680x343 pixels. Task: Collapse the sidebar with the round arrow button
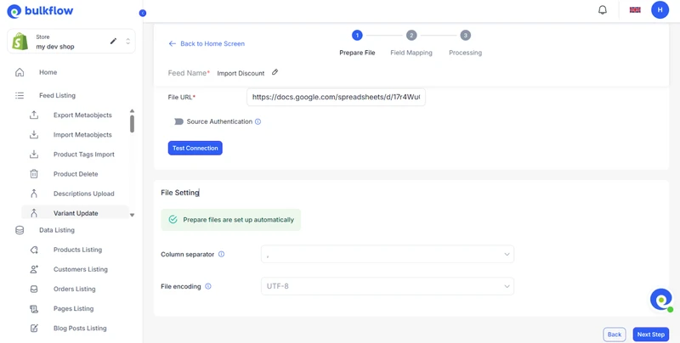[143, 13]
